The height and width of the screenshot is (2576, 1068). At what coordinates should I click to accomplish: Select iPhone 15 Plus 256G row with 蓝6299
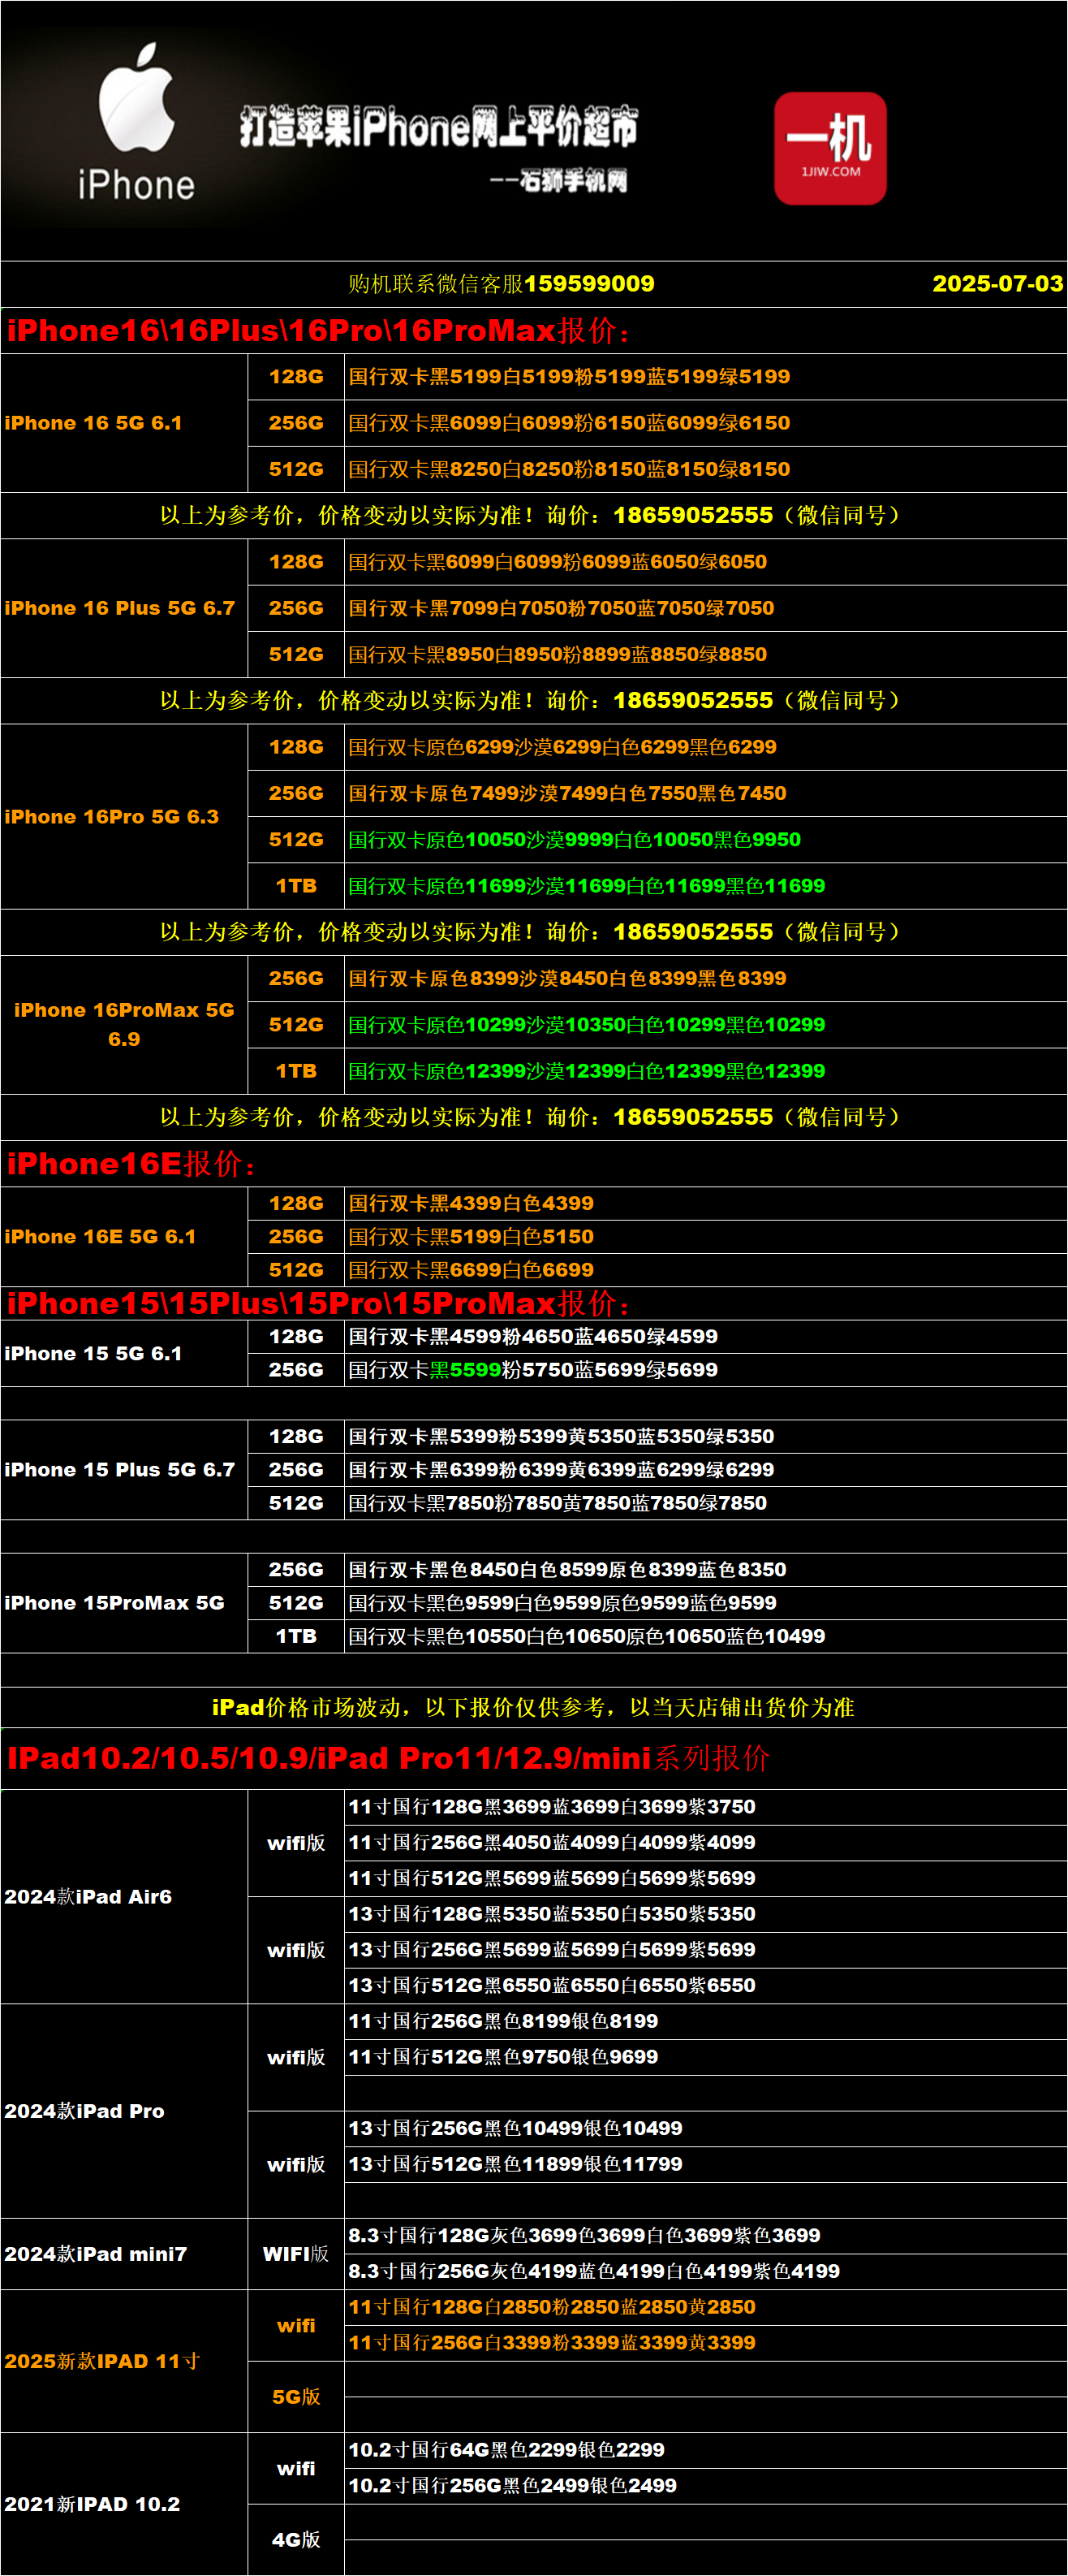tap(705, 1469)
